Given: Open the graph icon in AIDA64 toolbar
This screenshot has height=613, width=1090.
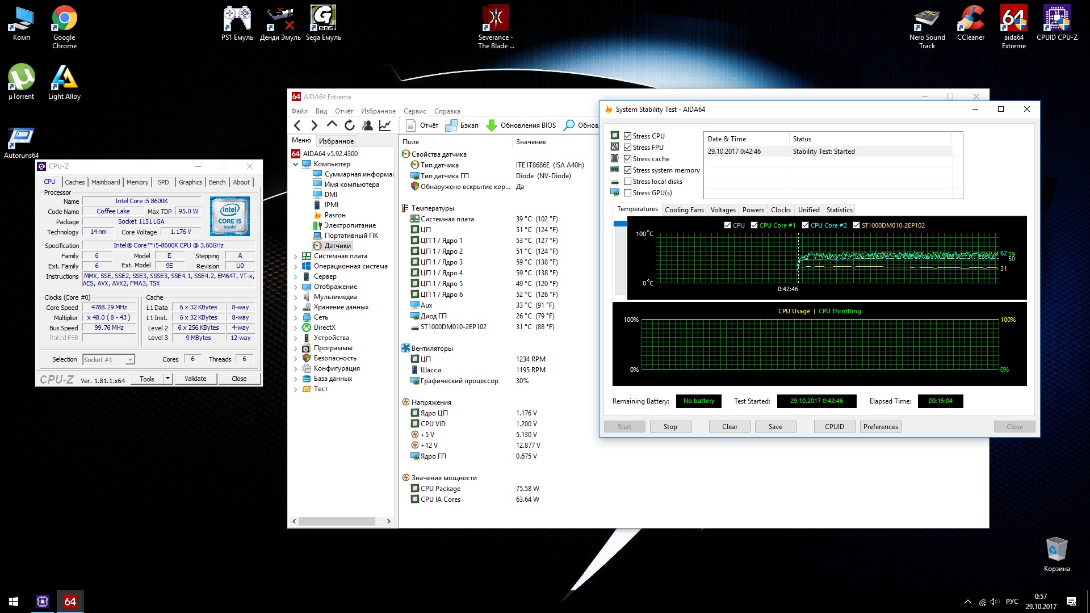Looking at the screenshot, I should (385, 125).
